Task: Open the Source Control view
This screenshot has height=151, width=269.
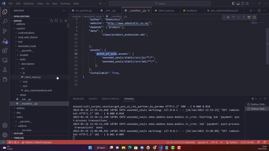Action: 5,31
